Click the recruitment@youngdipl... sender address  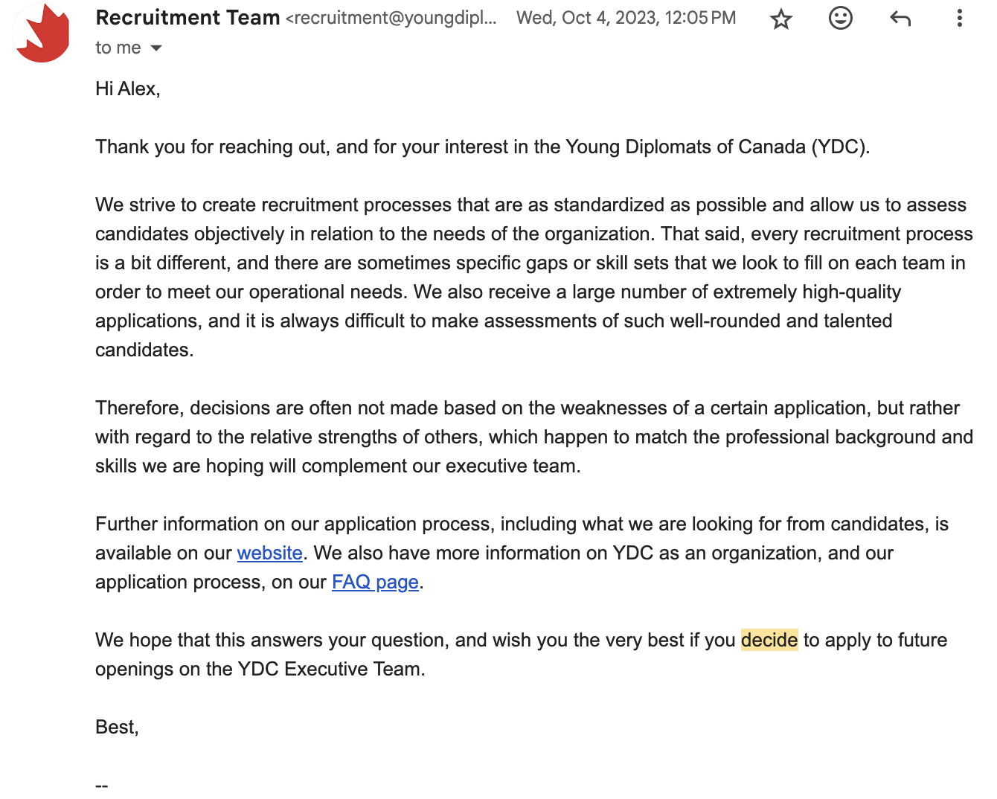[391, 19]
